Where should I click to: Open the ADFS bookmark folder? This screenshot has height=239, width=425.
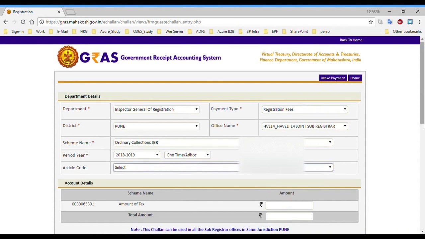pyautogui.click(x=197, y=32)
